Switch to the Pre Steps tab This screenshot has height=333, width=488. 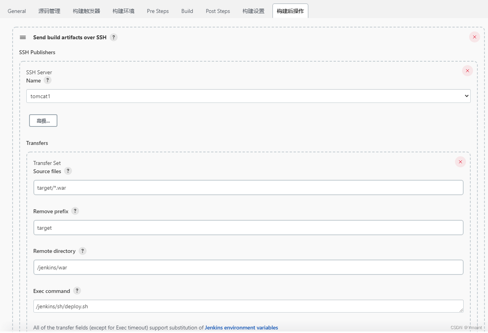pos(158,11)
